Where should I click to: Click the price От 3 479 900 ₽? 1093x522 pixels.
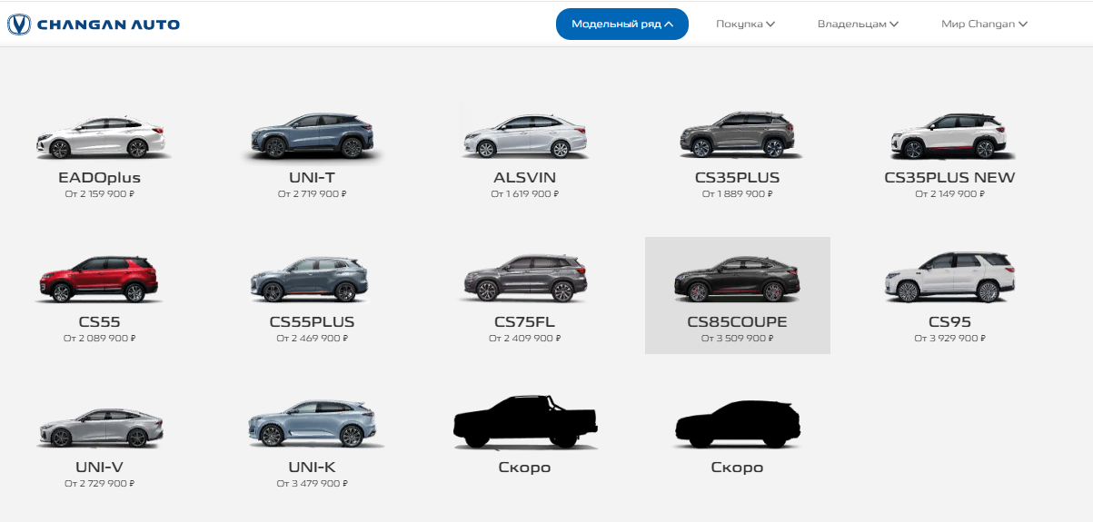coord(313,484)
